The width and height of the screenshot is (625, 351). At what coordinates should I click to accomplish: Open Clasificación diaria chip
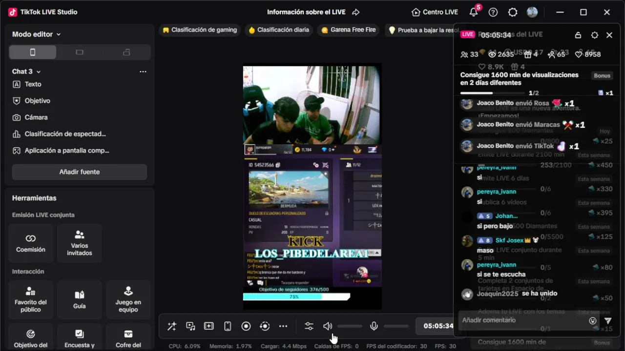279,30
